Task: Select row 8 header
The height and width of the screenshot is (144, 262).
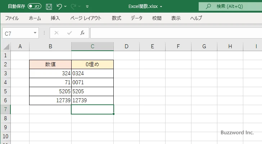Action: [x=5, y=118]
